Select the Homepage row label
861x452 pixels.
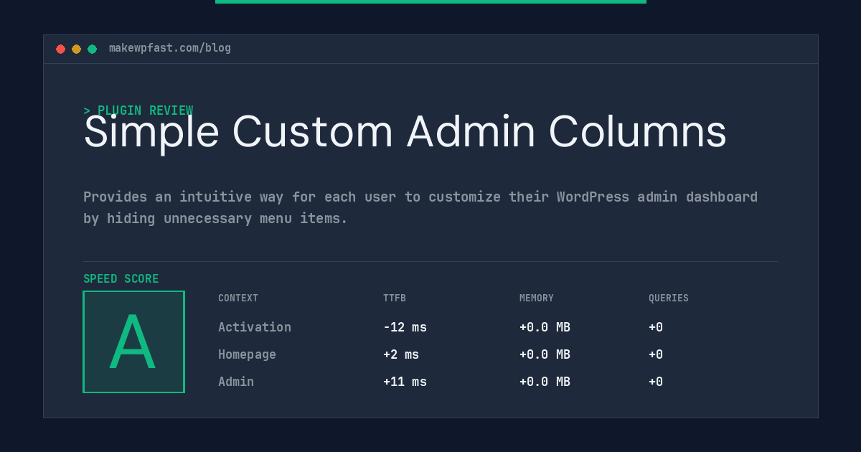pyautogui.click(x=247, y=354)
